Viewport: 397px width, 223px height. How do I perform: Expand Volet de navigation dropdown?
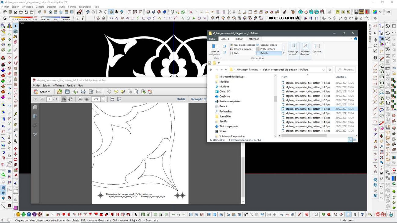pyautogui.click(x=215, y=53)
